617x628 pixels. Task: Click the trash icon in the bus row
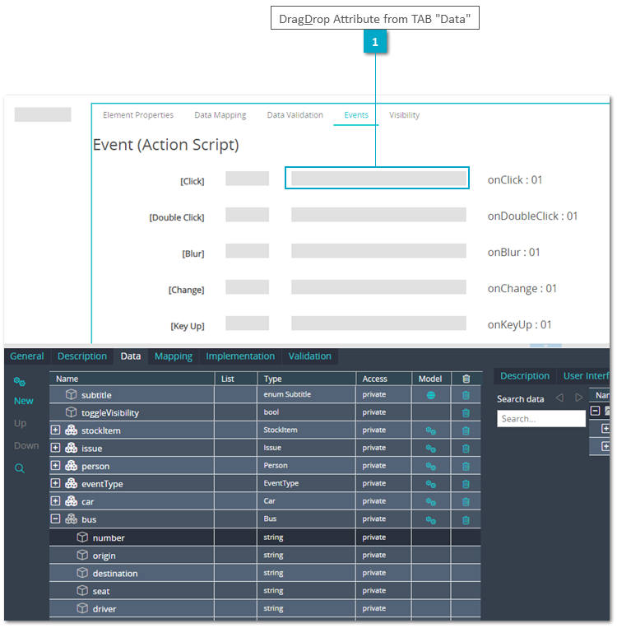point(466,520)
